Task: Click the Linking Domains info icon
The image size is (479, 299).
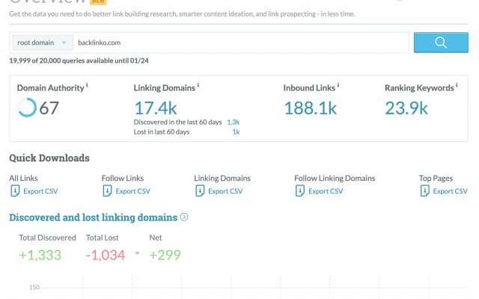Action: (198, 85)
